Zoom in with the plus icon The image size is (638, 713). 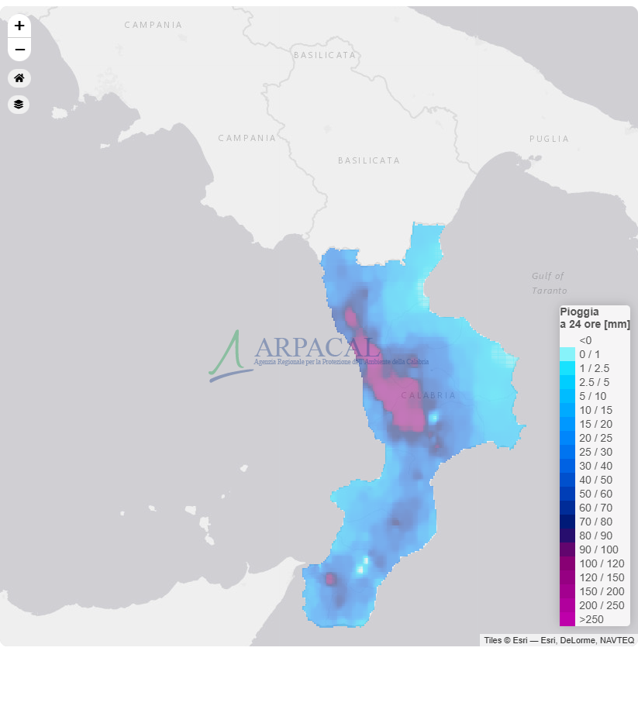click(19, 26)
